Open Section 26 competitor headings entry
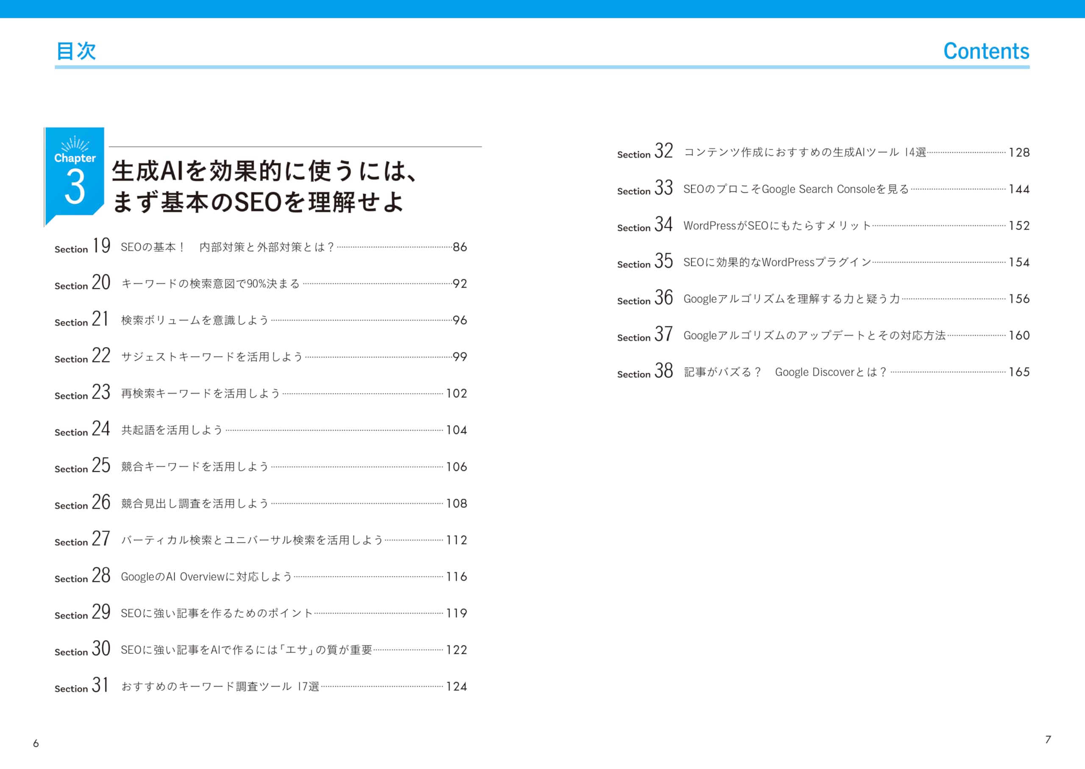The height and width of the screenshot is (769, 1085). point(195,503)
